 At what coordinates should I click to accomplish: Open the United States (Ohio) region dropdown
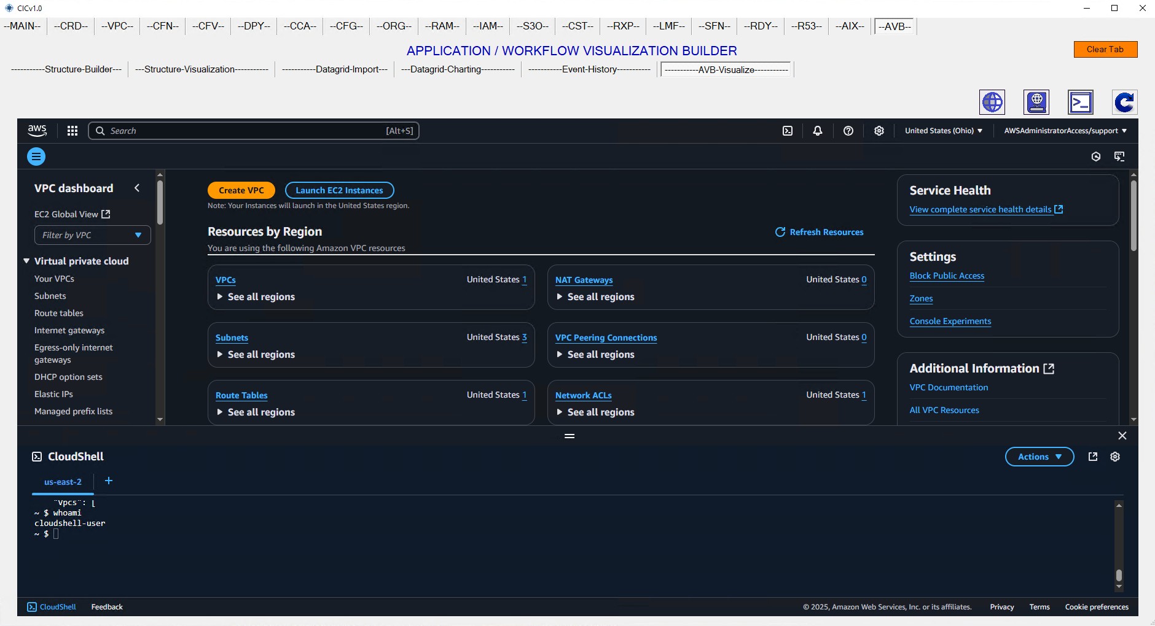click(x=943, y=131)
